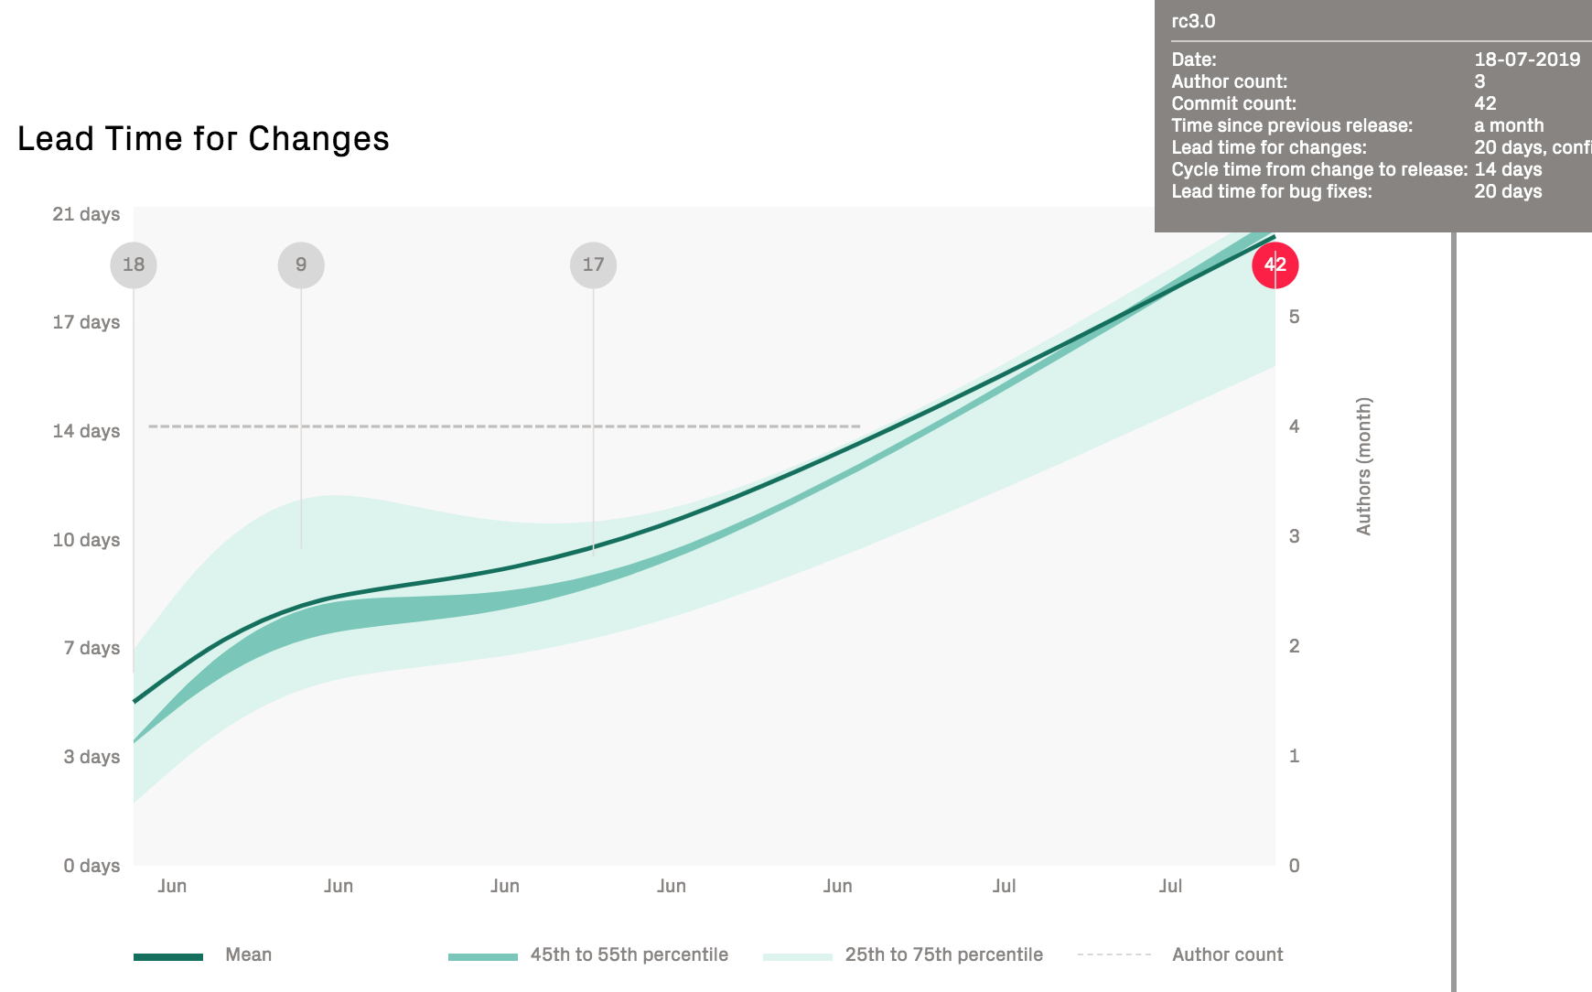Click the teal 45th to 55th percentile swatch
This screenshot has height=992, width=1592.
(483, 957)
